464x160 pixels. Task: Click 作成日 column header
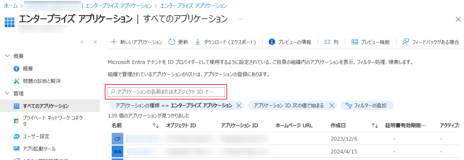pos(338,125)
